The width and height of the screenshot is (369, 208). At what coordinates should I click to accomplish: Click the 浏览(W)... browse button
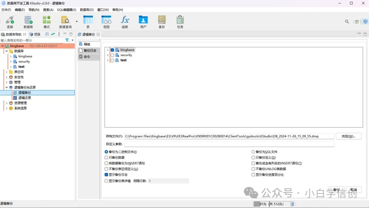click(348, 136)
